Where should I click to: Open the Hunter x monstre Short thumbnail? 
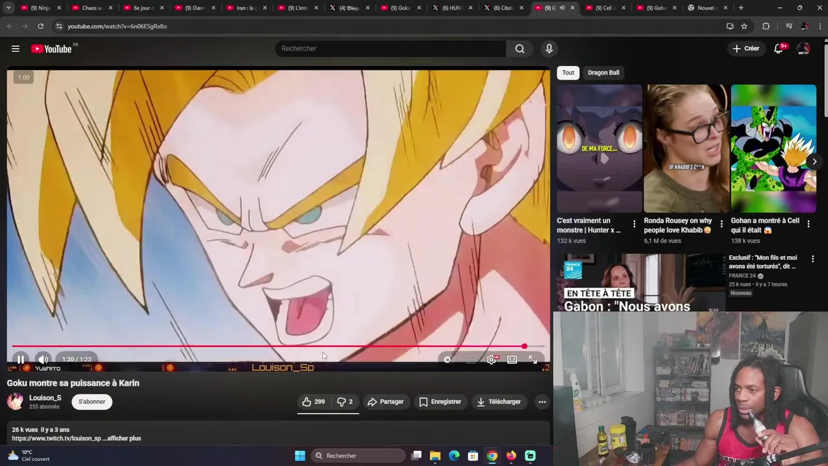[x=600, y=148]
